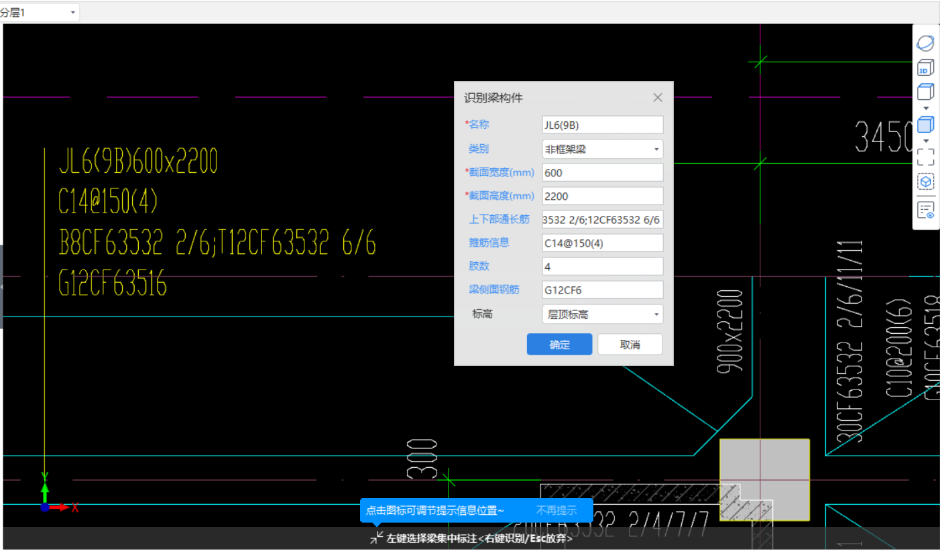
Task: Click the 肢数 field with 4
Action: point(603,266)
